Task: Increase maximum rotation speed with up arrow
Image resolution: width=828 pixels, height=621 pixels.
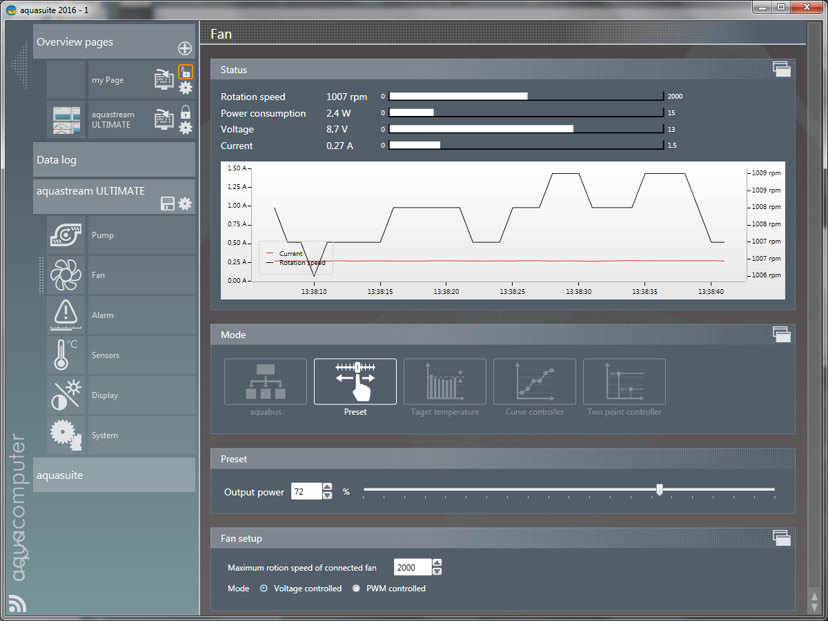Action: 437,563
